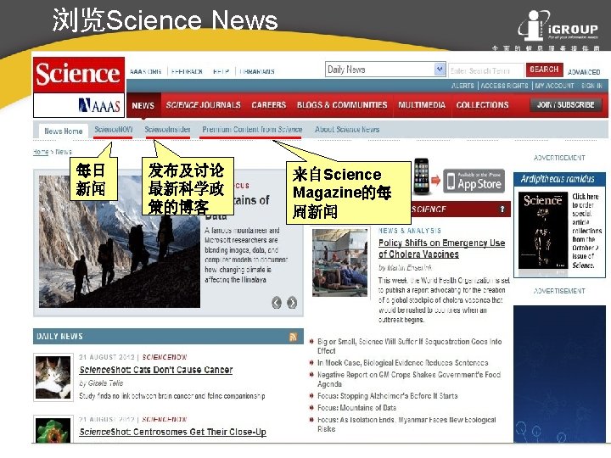Click JOIN / SUBSCRIBE button
Screen dimensions: 611x458
pyautogui.click(x=565, y=105)
